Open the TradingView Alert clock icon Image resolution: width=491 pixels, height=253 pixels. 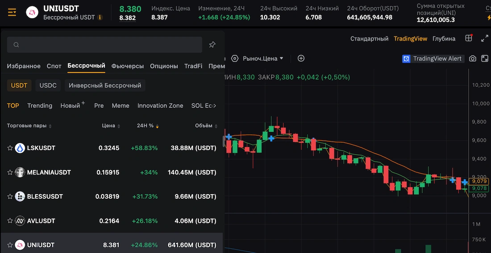coord(407,59)
